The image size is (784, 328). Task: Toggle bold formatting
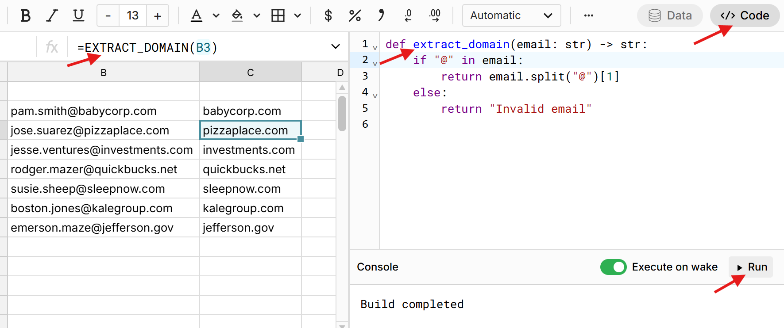(26, 16)
